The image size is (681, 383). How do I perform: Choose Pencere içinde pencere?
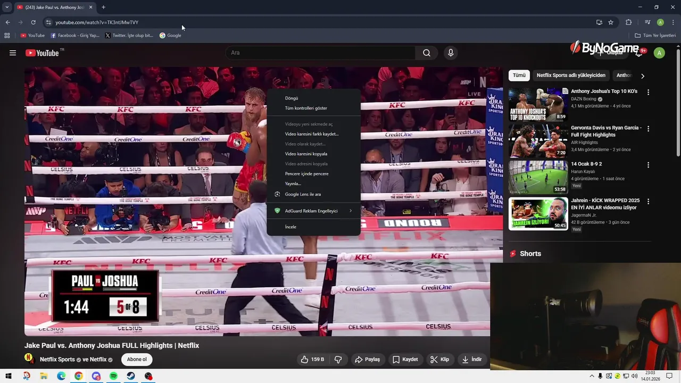(x=313, y=174)
